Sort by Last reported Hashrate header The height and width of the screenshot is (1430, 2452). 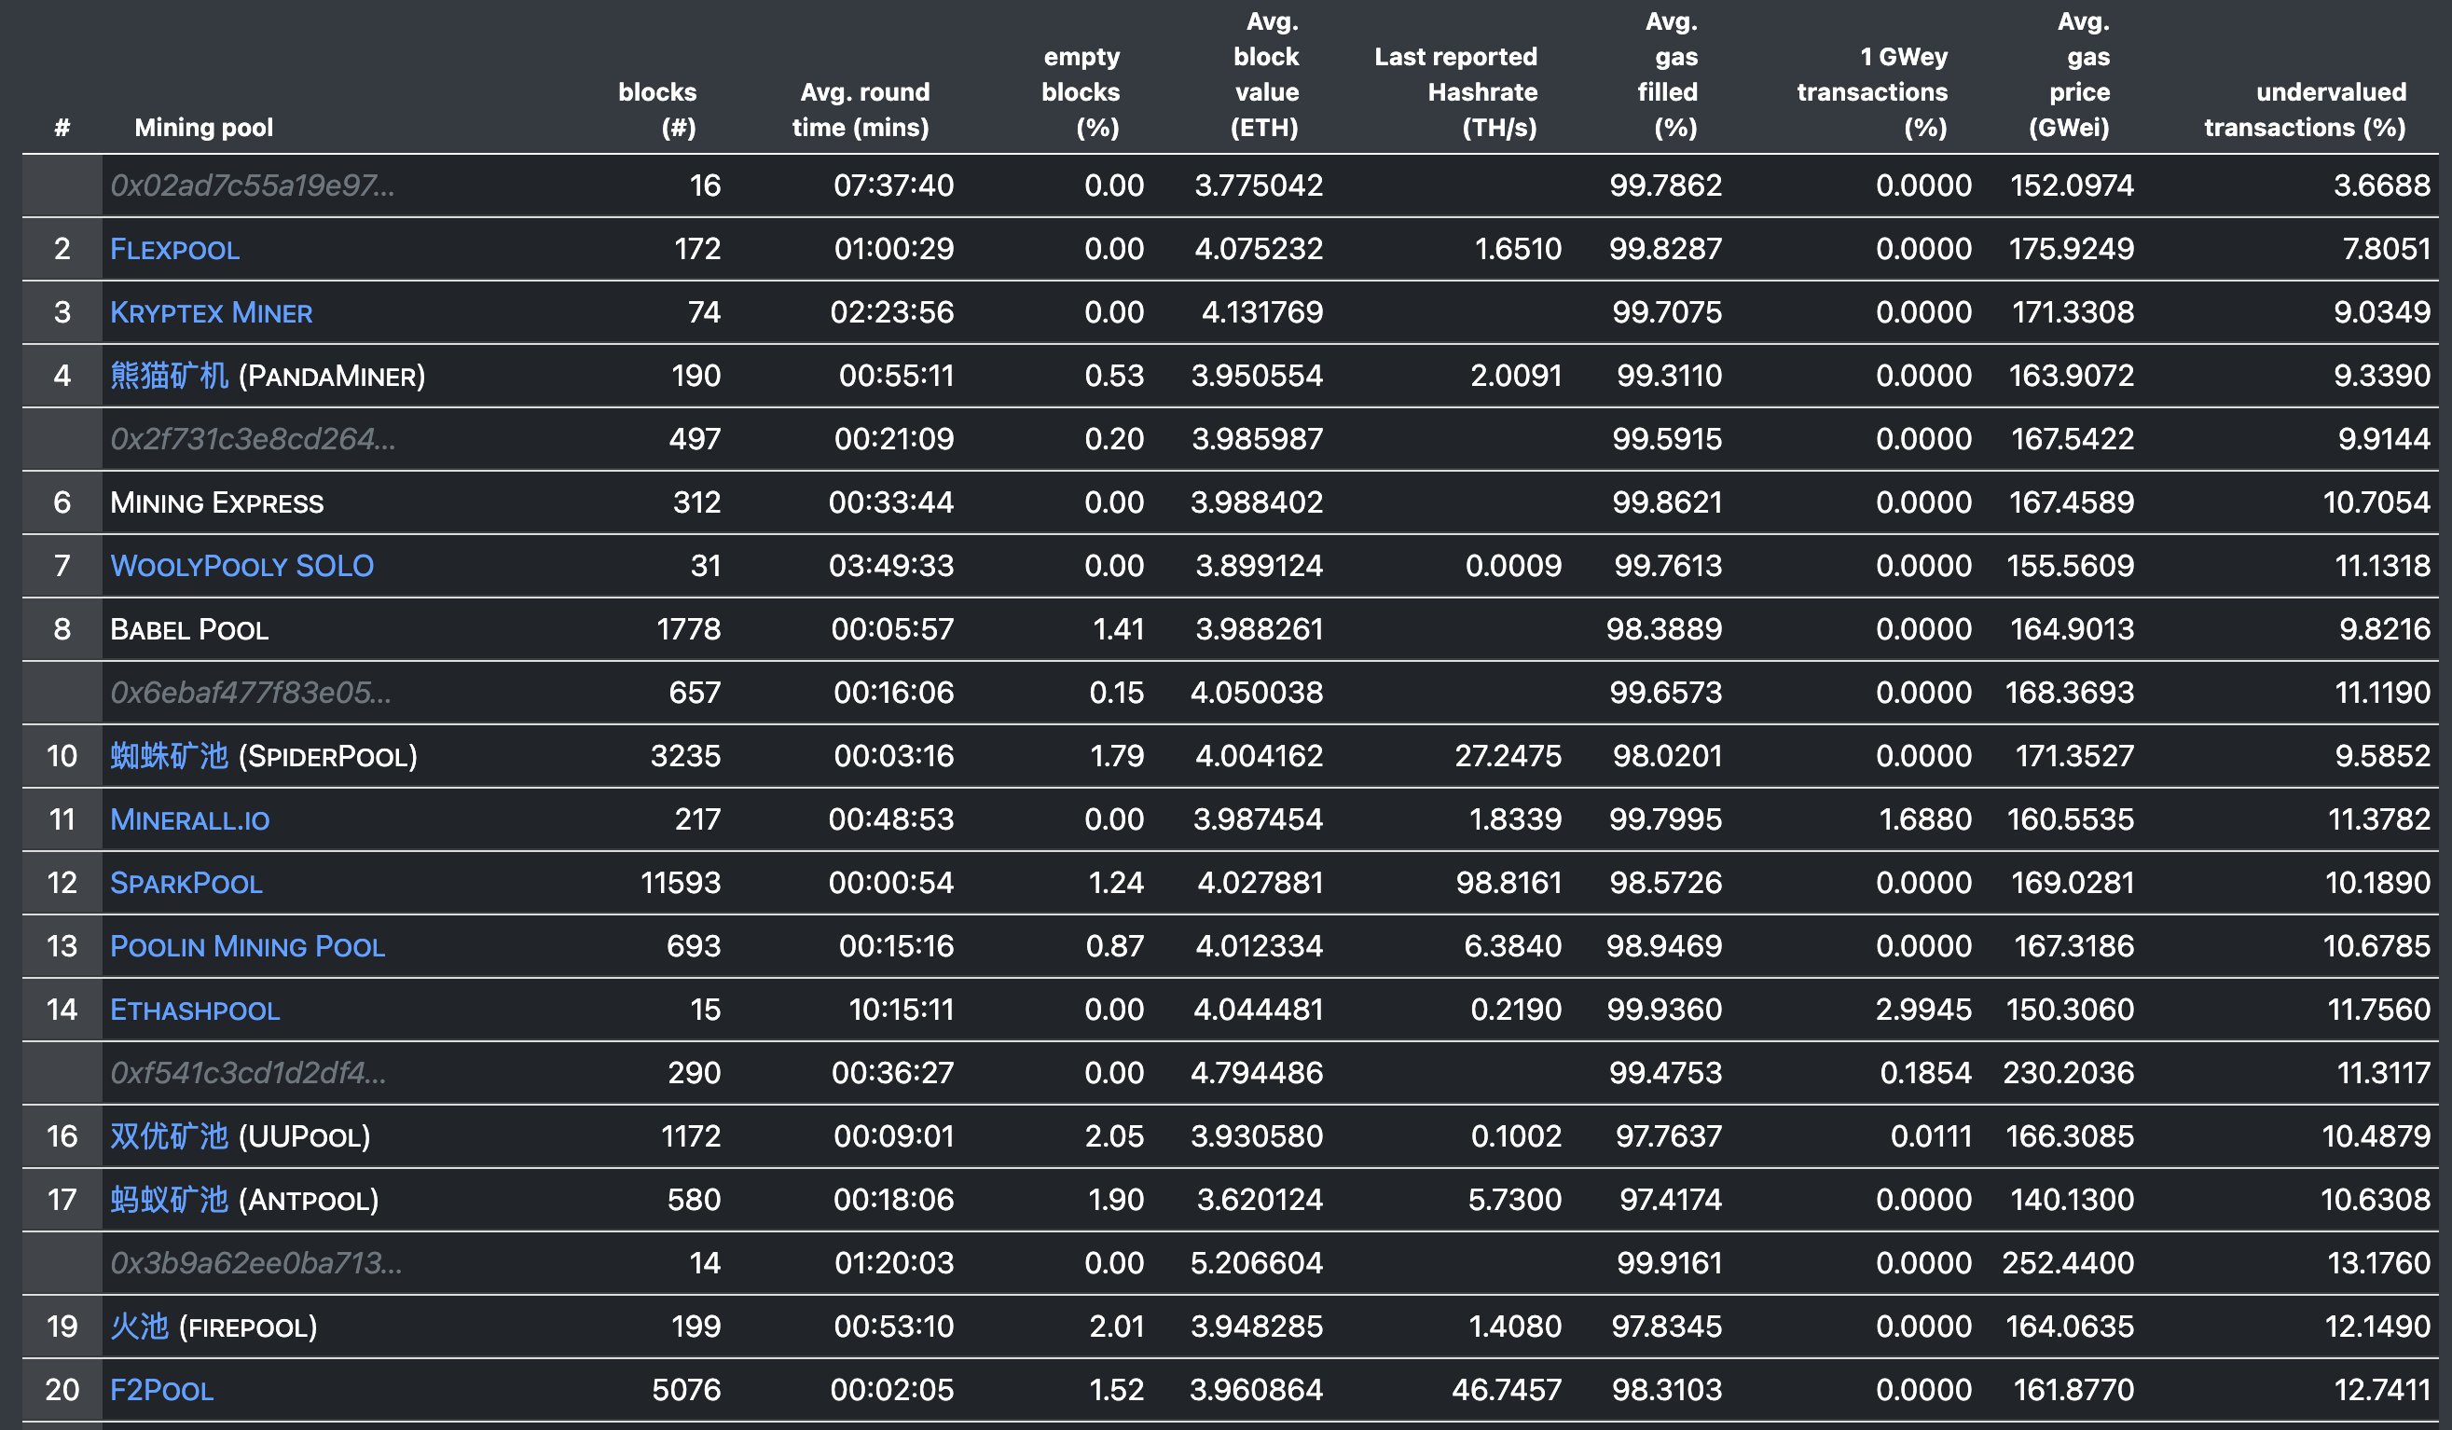pyautogui.click(x=1455, y=91)
